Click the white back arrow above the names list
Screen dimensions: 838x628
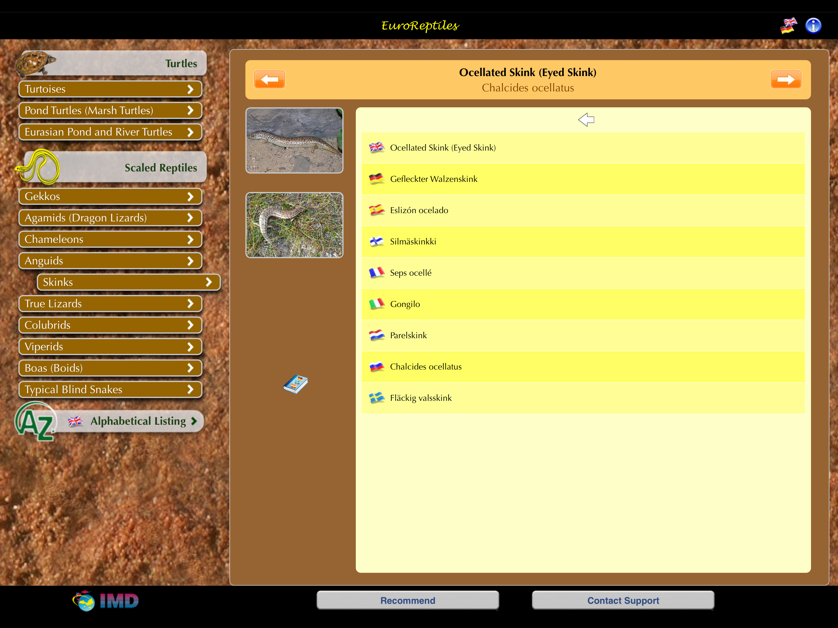tap(586, 120)
